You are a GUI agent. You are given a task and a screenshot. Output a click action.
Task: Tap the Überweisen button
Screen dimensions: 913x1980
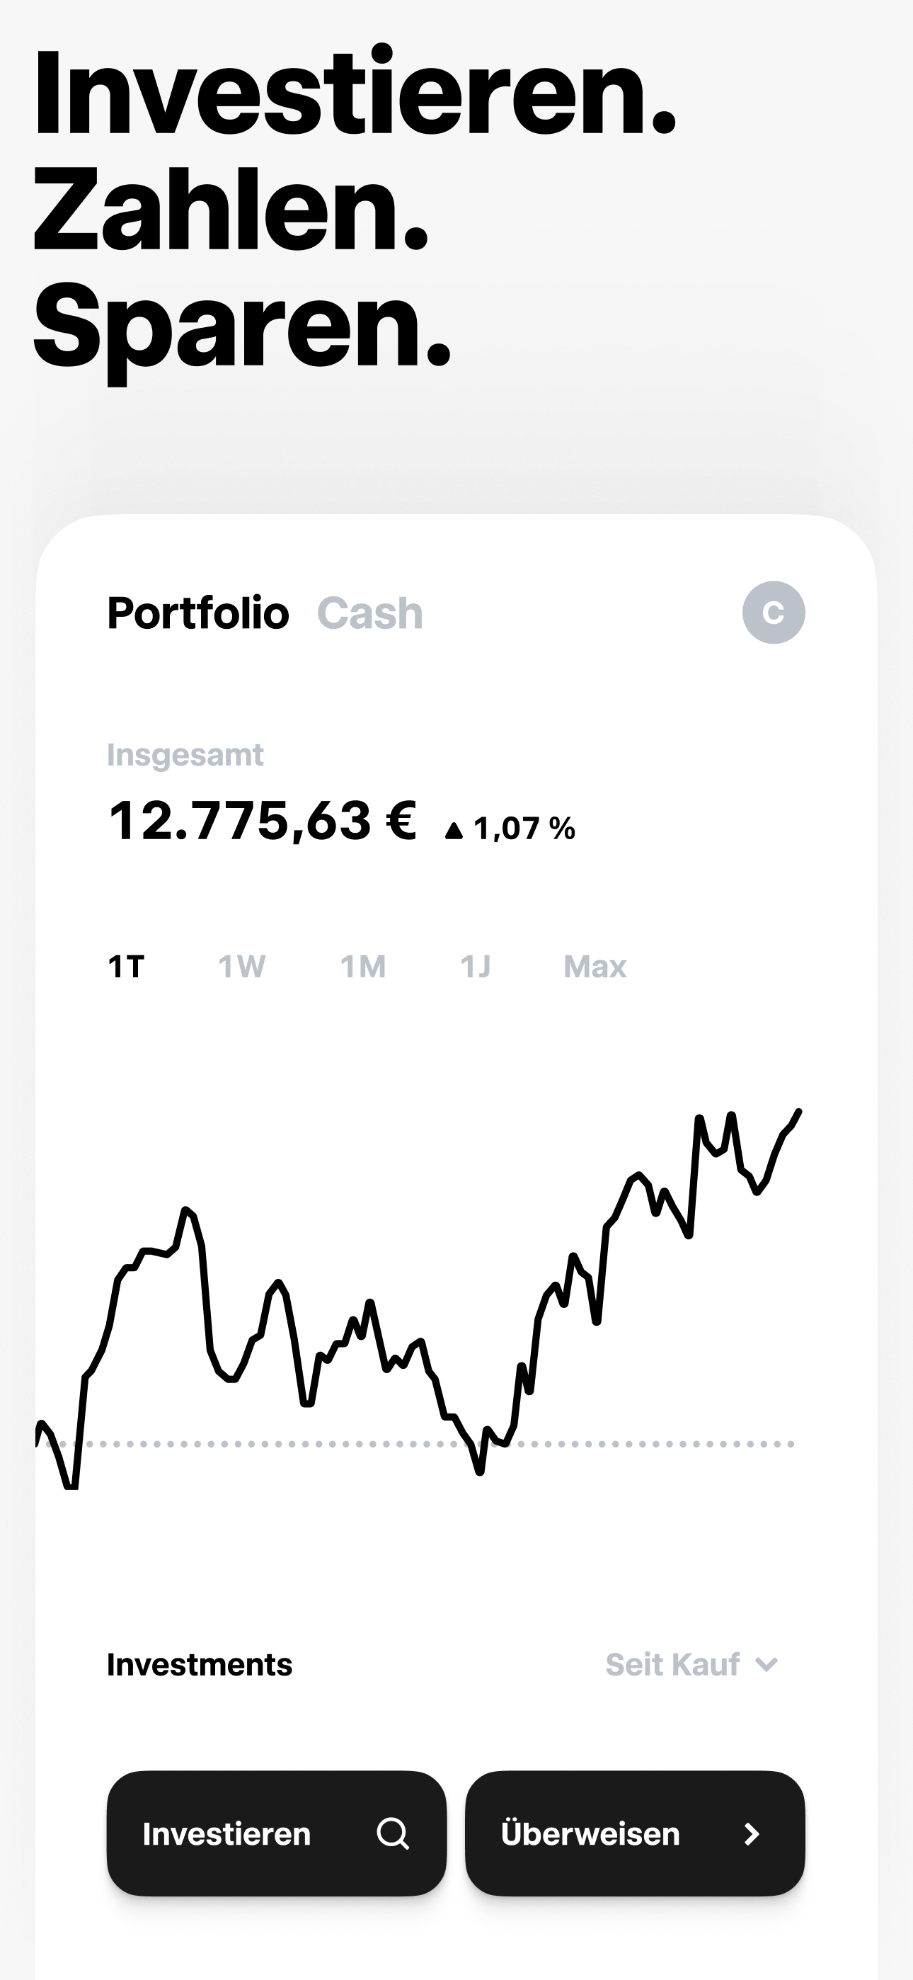(635, 1833)
